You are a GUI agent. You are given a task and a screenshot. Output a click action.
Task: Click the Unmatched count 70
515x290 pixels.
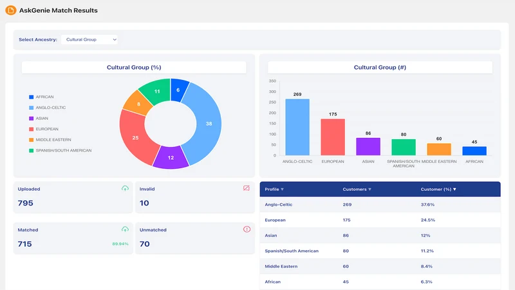click(x=144, y=244)
